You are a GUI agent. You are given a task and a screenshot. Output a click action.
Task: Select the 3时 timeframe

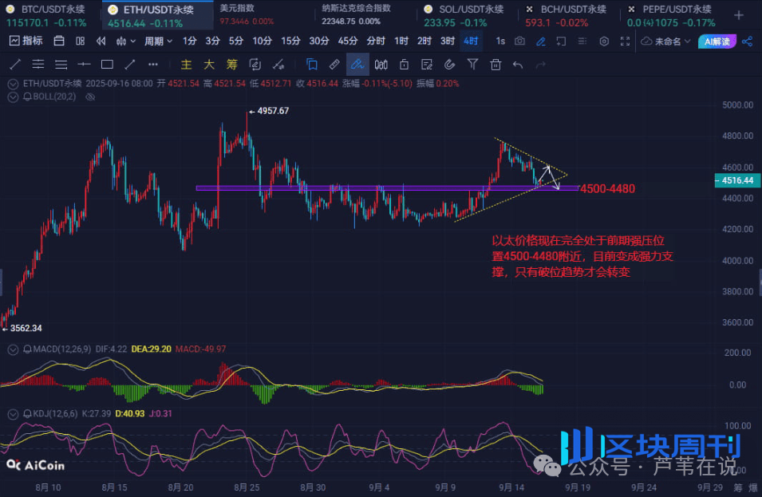click(447, 41)
